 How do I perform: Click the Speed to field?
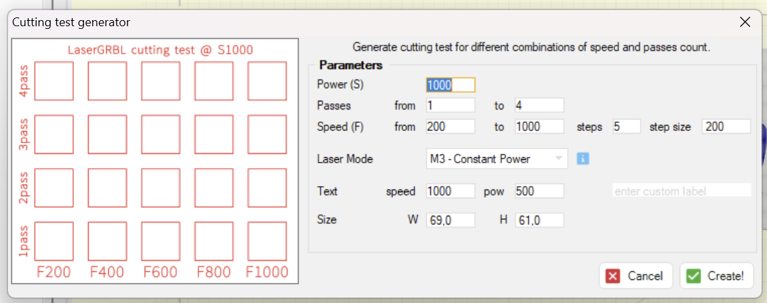[539, 126]
